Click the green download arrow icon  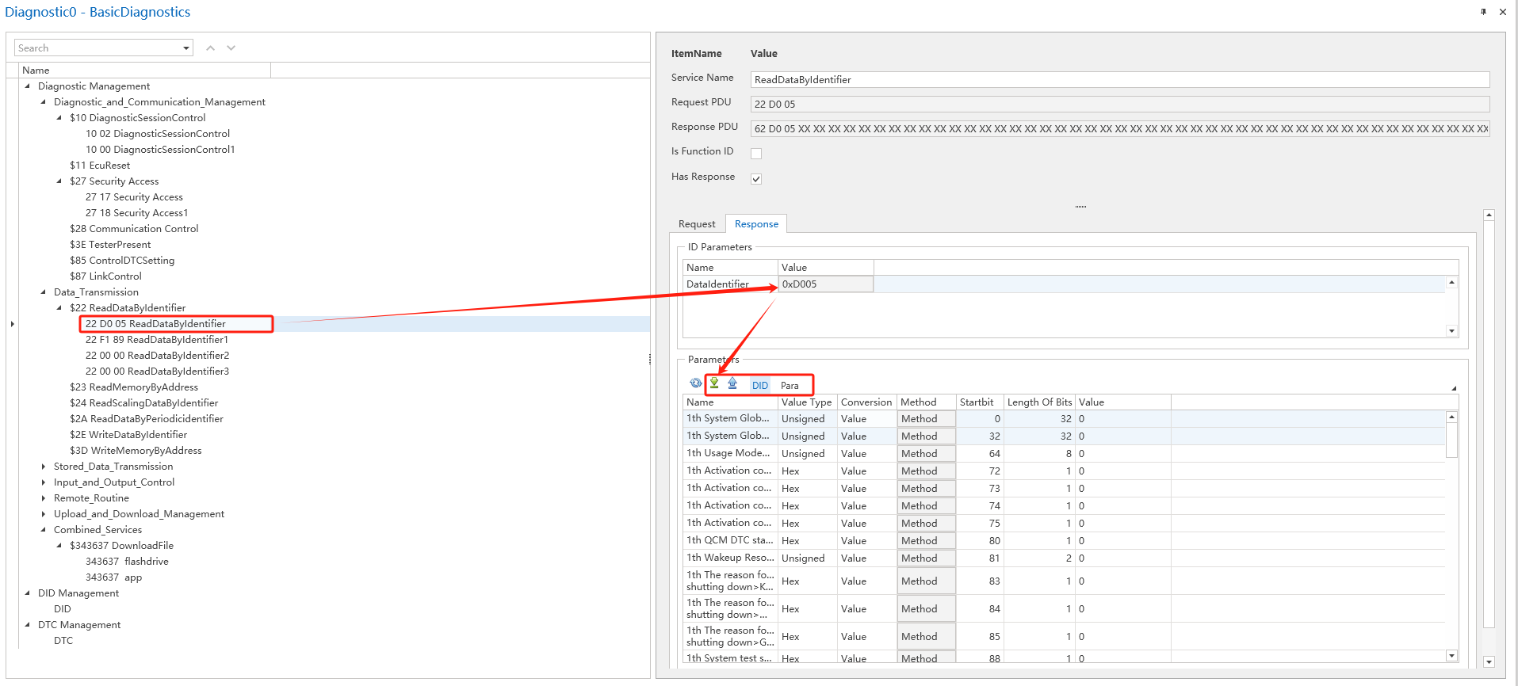pyautogui.click(x=714, y=383)
